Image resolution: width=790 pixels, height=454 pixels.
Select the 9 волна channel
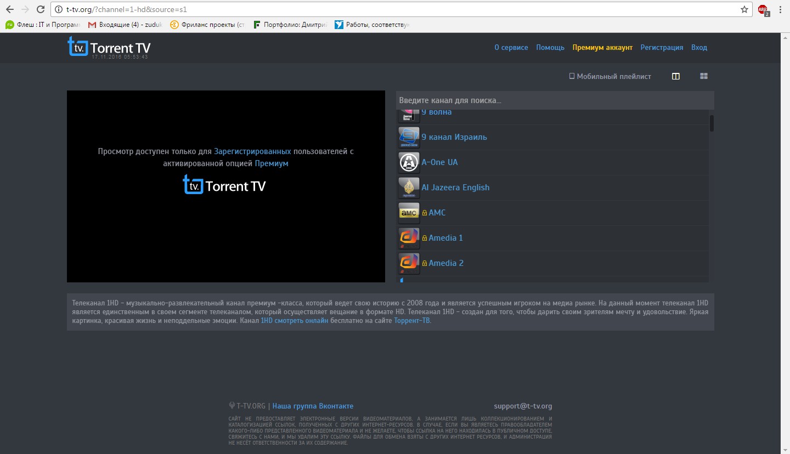(x=437, y=112)
